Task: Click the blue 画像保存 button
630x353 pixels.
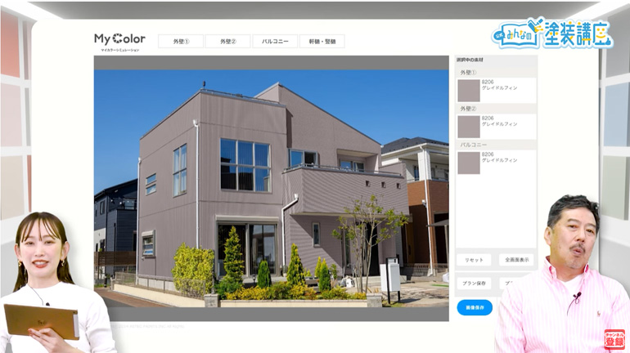Action: 475,307
